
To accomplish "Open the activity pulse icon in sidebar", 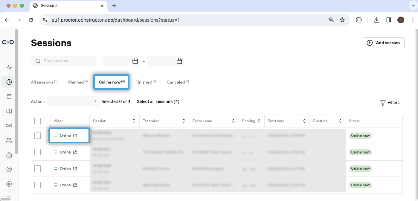I will [x=9, y=67].
